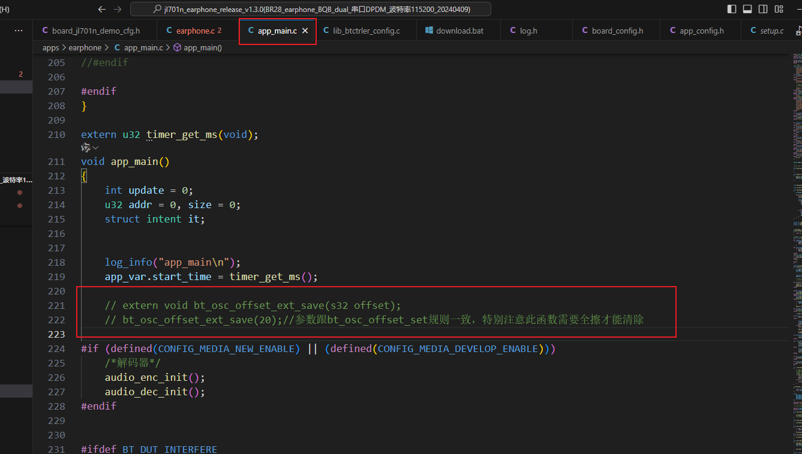Click timer_get_ms in extern declaration
Image resolution: width=802 pixels, height=454 pixels.
(181, 134)
